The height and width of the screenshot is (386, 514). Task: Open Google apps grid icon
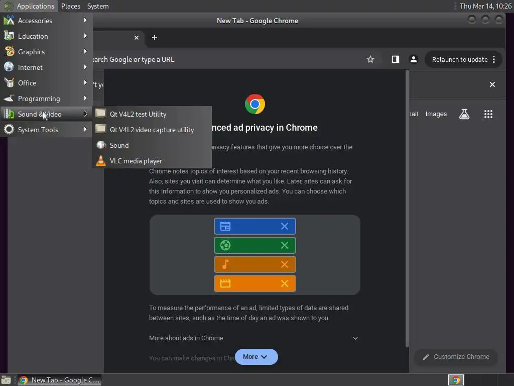[488, 114]
